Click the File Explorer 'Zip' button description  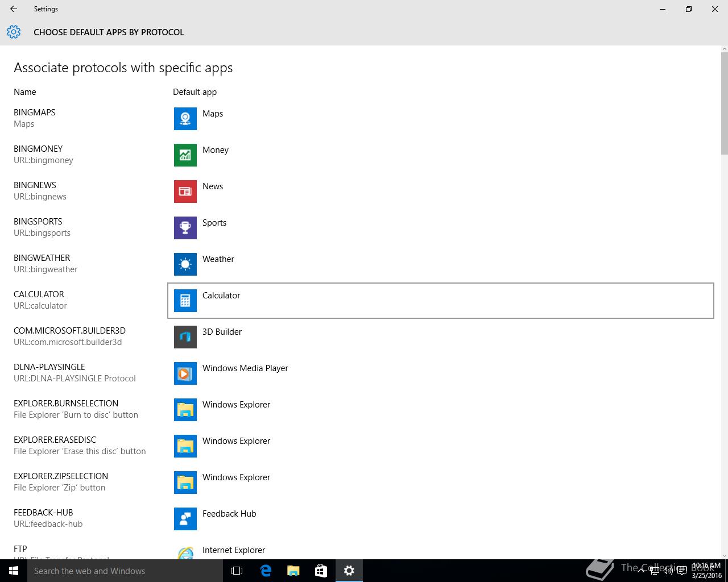pos(59,488)
